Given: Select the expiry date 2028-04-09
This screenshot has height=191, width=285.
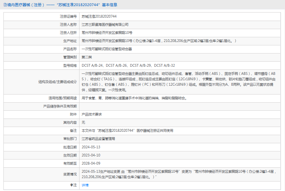Looking at the screenshot, I should (91, 164).
